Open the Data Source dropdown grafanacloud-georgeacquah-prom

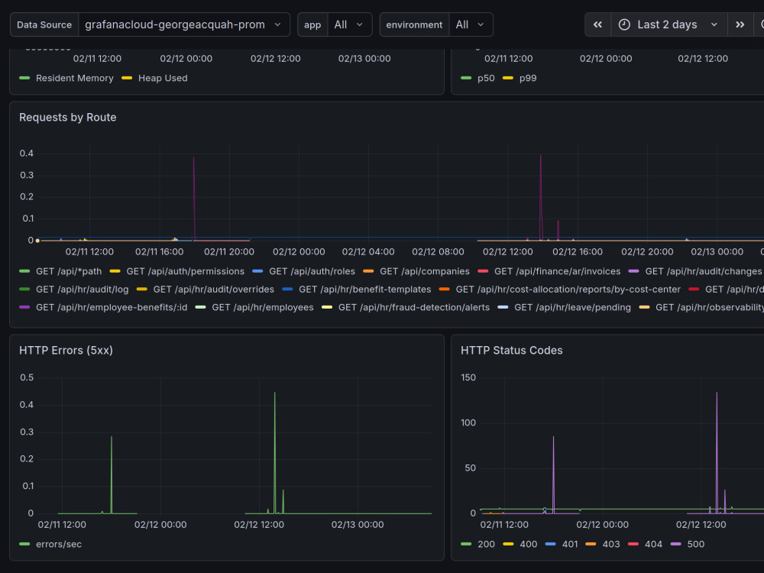(x=183, y=24)
